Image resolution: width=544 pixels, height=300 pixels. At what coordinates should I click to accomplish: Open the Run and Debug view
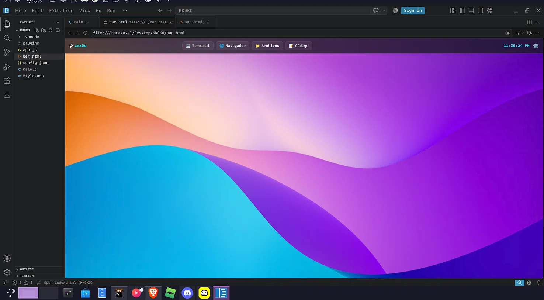tap(7, 67)
